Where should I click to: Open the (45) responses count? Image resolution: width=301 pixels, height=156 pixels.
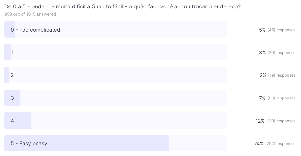pyautogui.click(x=281, y=30)
